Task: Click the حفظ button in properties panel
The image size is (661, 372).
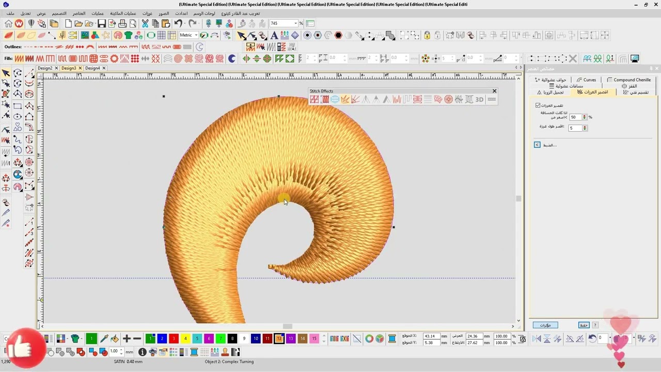Action: pos(584,326)
